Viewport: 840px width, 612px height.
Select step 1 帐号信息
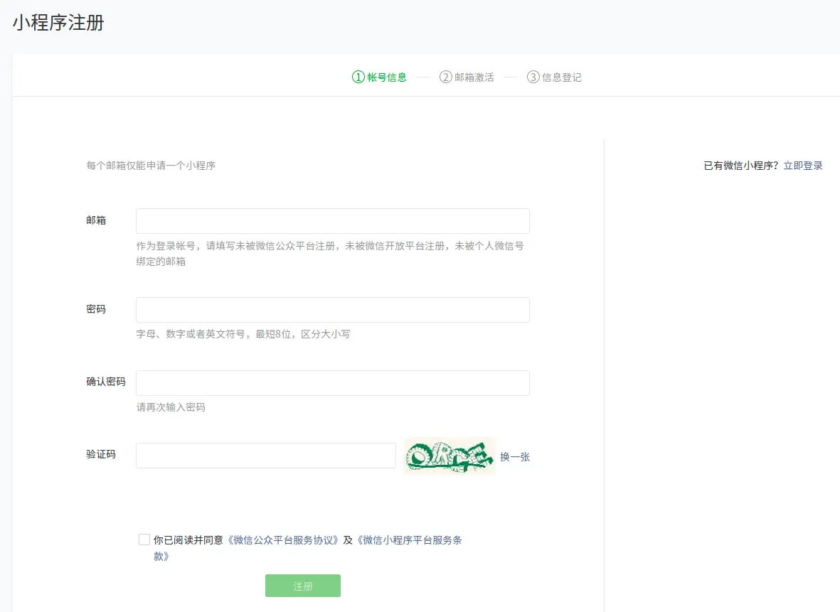pos(379,77)
